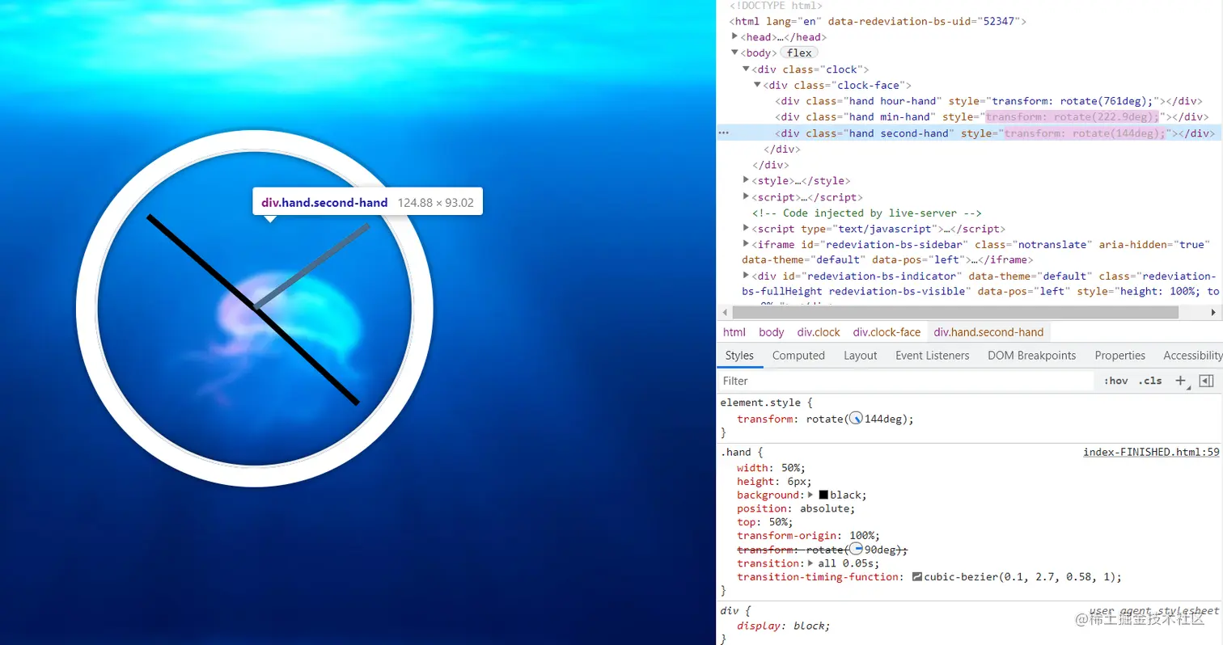This screenshot has height=645, width=1223.
Task: Open the index-FINISHED.html:59 source link
Action: click(x=1151, y=452)
